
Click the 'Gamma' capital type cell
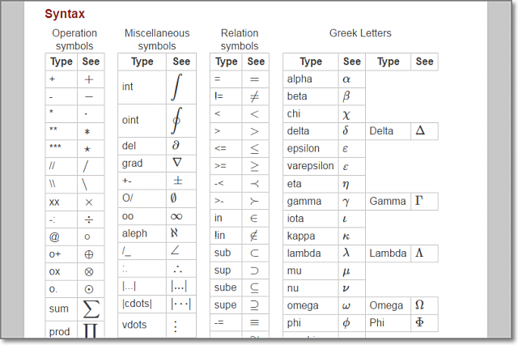[387, 200]
